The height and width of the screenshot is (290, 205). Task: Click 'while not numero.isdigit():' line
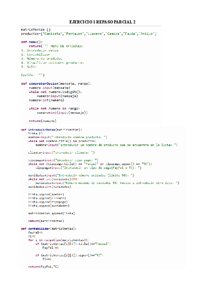click(55, 92)
